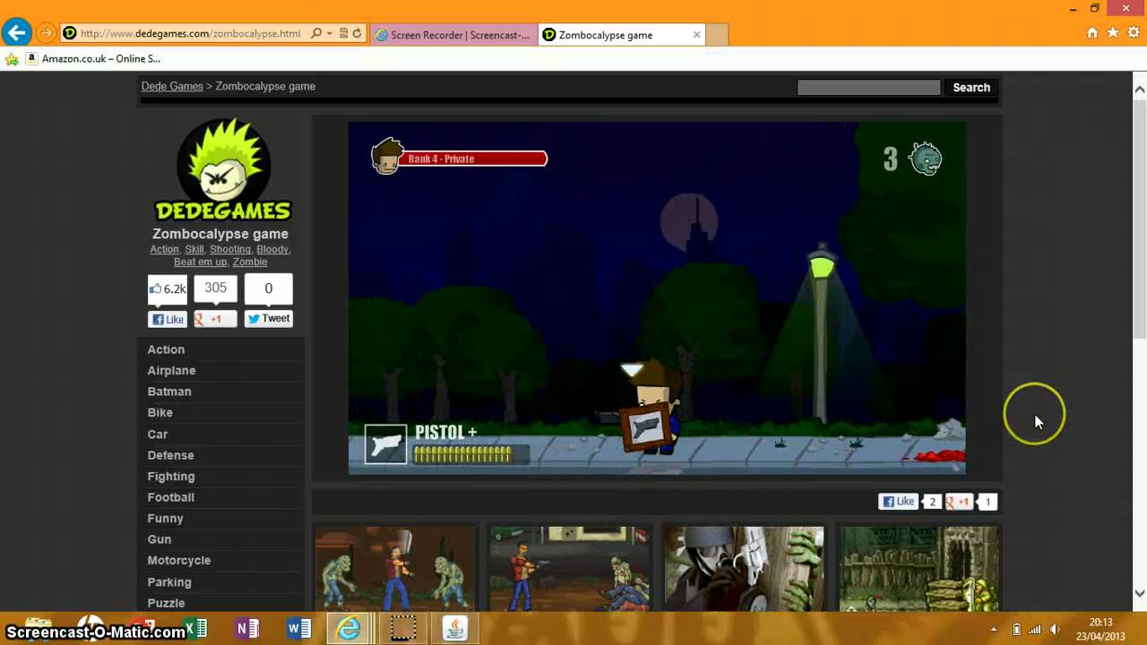Click the volume speaker tray icon
The width and height of the screenshot is (1147, 645).
click(1055, 629)
